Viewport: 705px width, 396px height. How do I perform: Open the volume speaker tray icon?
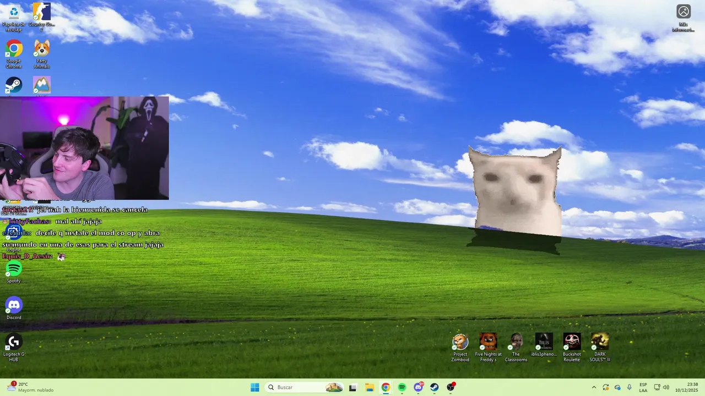click(666, 387)
